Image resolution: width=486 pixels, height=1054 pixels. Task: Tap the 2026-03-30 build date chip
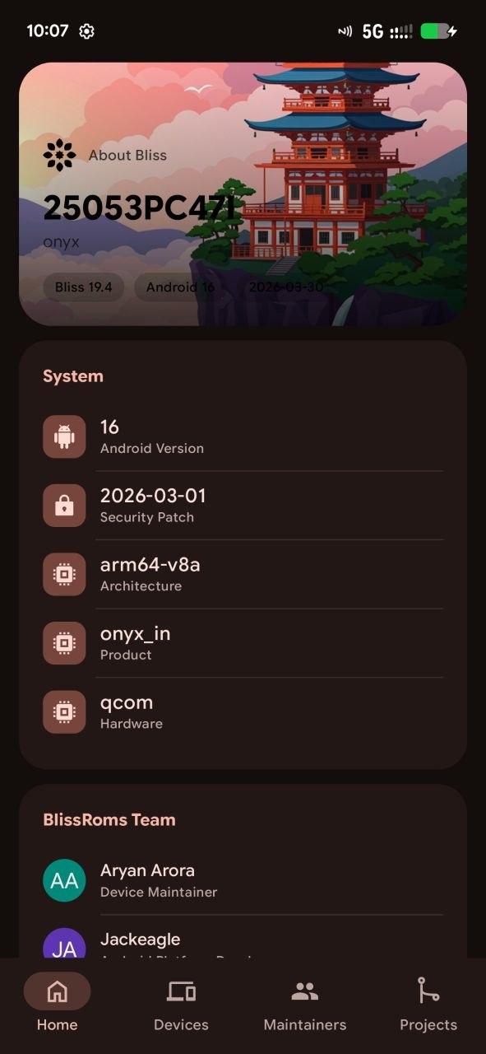tap(285, 287)
